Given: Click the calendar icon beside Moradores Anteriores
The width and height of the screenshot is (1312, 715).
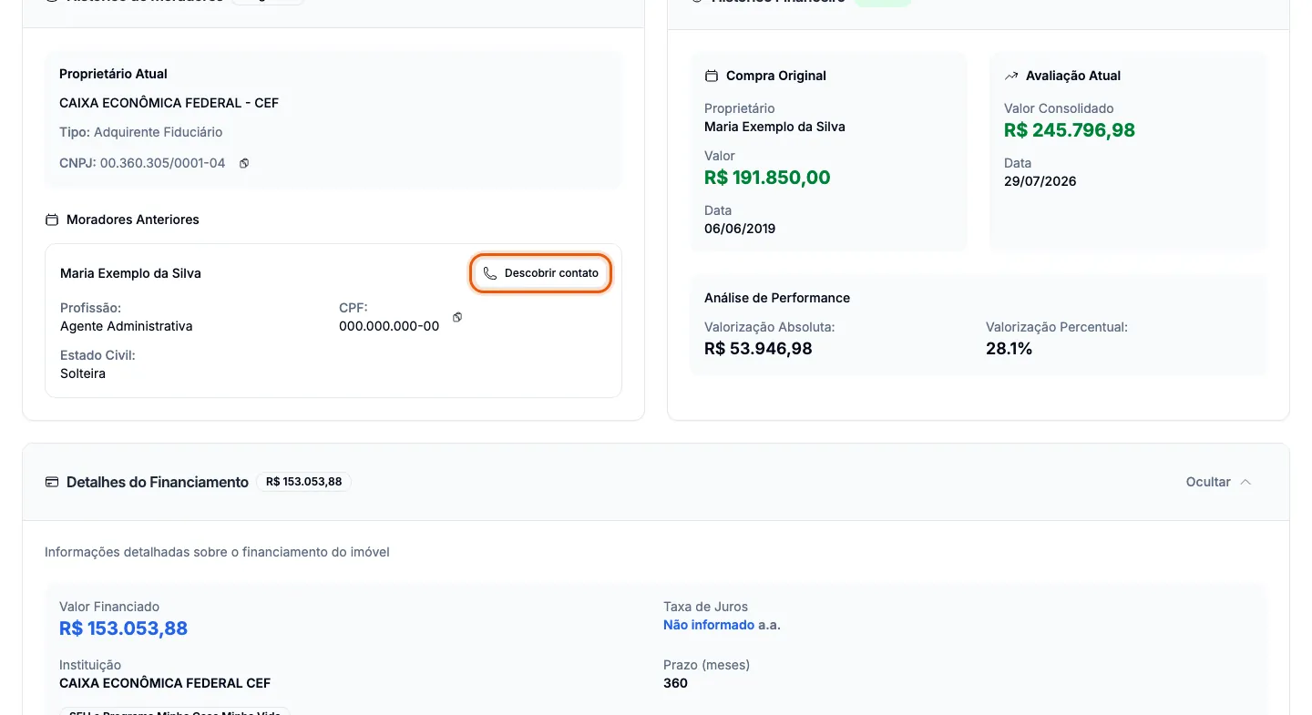Looking at the screenshot, I should pyautogui.click(x=52, y=220).
